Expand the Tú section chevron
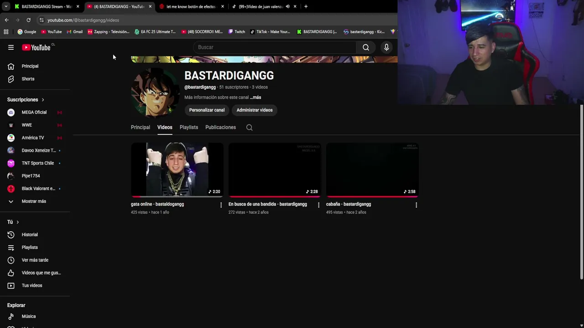Viewport: 584px width, 328px height. point(17,222)
